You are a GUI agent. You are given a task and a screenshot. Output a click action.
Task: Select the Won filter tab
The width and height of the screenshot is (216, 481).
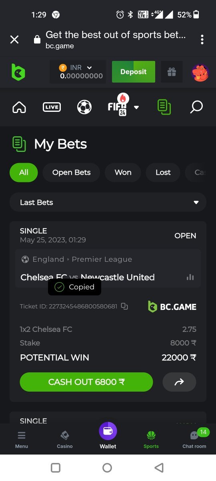tap(123, 172)
